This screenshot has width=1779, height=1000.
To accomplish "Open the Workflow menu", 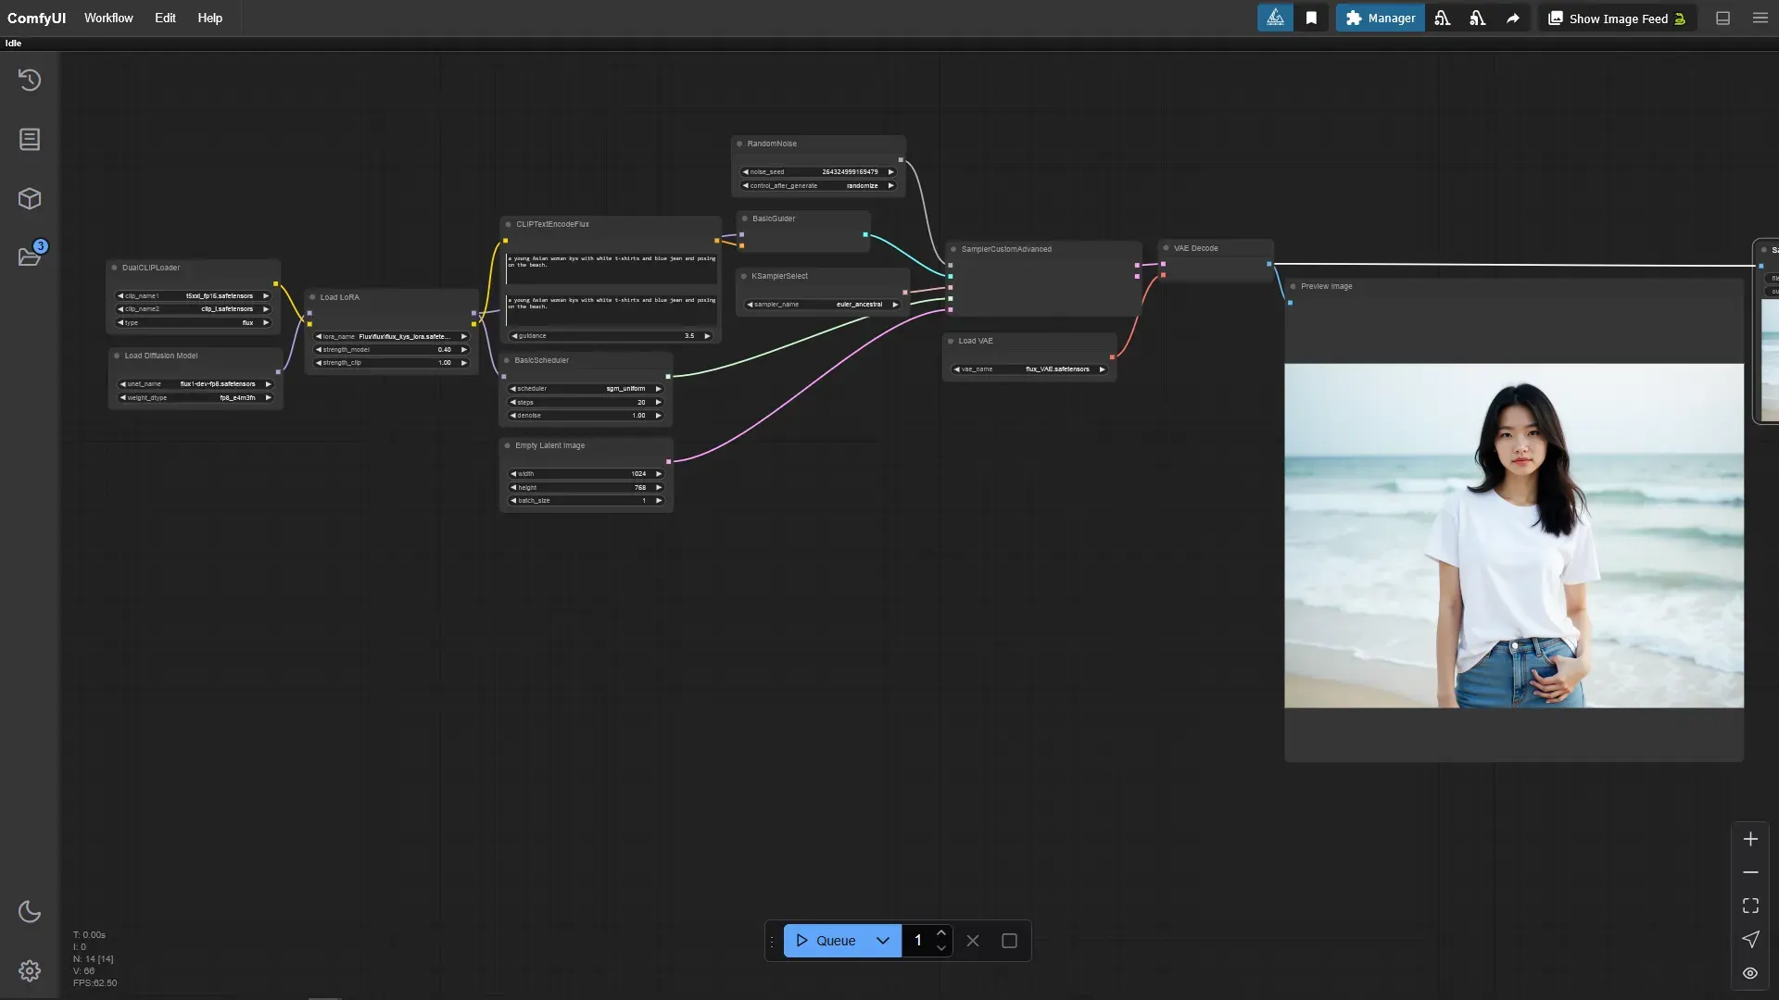I will tap(108, 18).
